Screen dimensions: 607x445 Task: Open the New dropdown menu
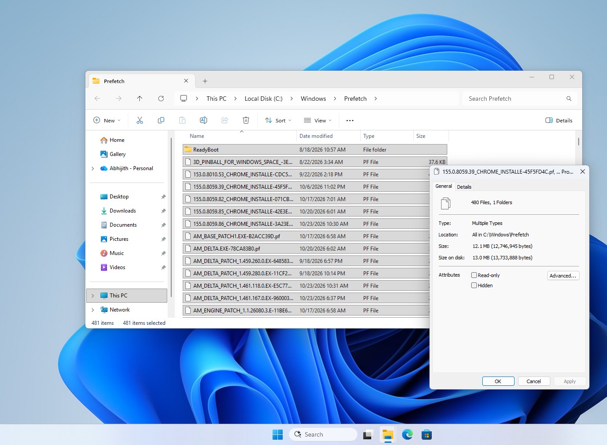click(107, 120)
